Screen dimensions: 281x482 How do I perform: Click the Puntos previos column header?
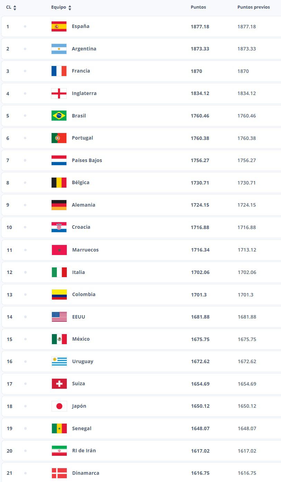click(x=254, y=7)
